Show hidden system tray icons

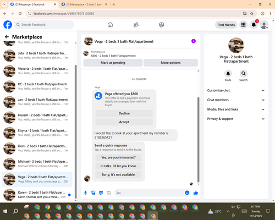click(228, 211)
